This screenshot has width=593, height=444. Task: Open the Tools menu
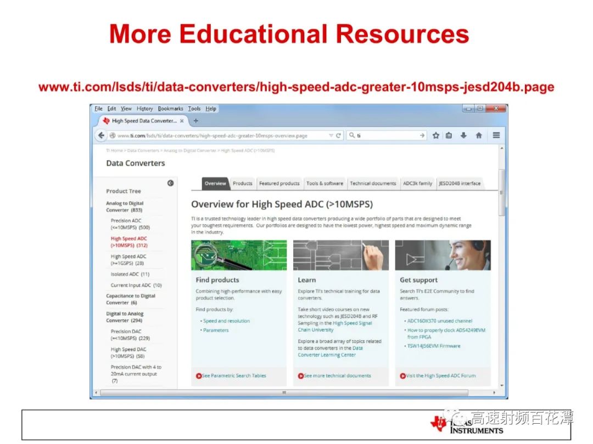pos(194,109)
